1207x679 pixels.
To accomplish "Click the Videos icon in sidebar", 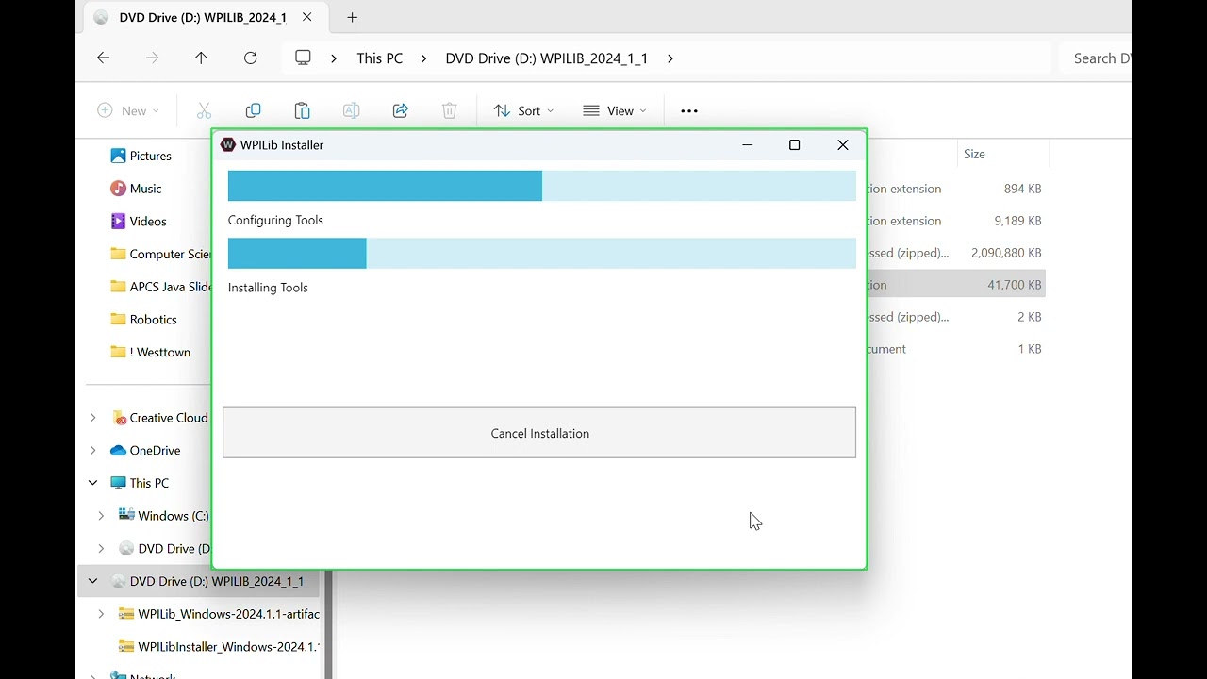I will (x=118, y=221).
